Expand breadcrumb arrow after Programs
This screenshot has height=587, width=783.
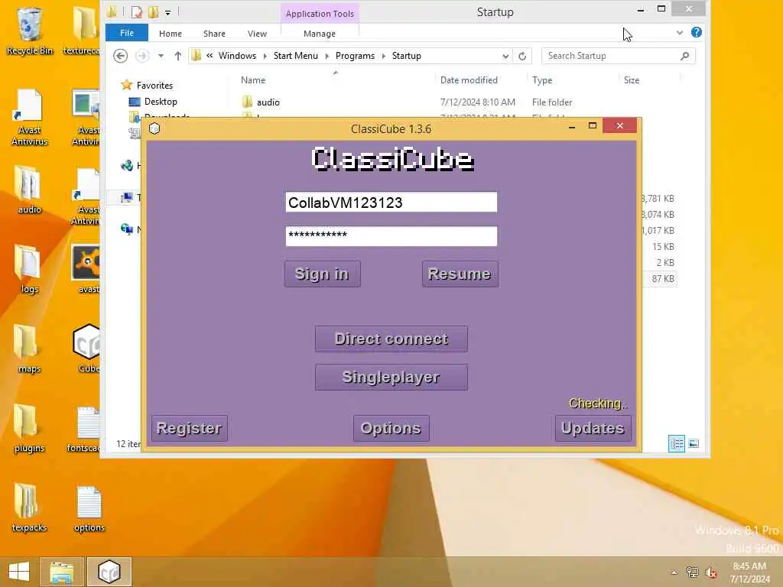(384, 56)
